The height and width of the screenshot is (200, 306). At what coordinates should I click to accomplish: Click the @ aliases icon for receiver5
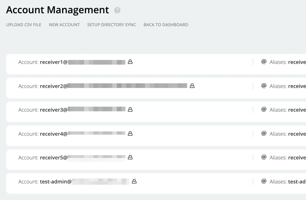click(264, 157)
